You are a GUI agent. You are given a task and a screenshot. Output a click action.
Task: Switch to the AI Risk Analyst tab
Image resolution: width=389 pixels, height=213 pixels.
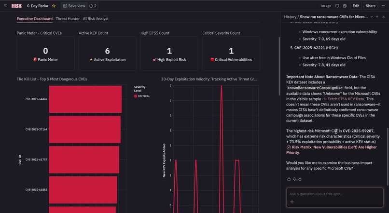pos(96,19)
